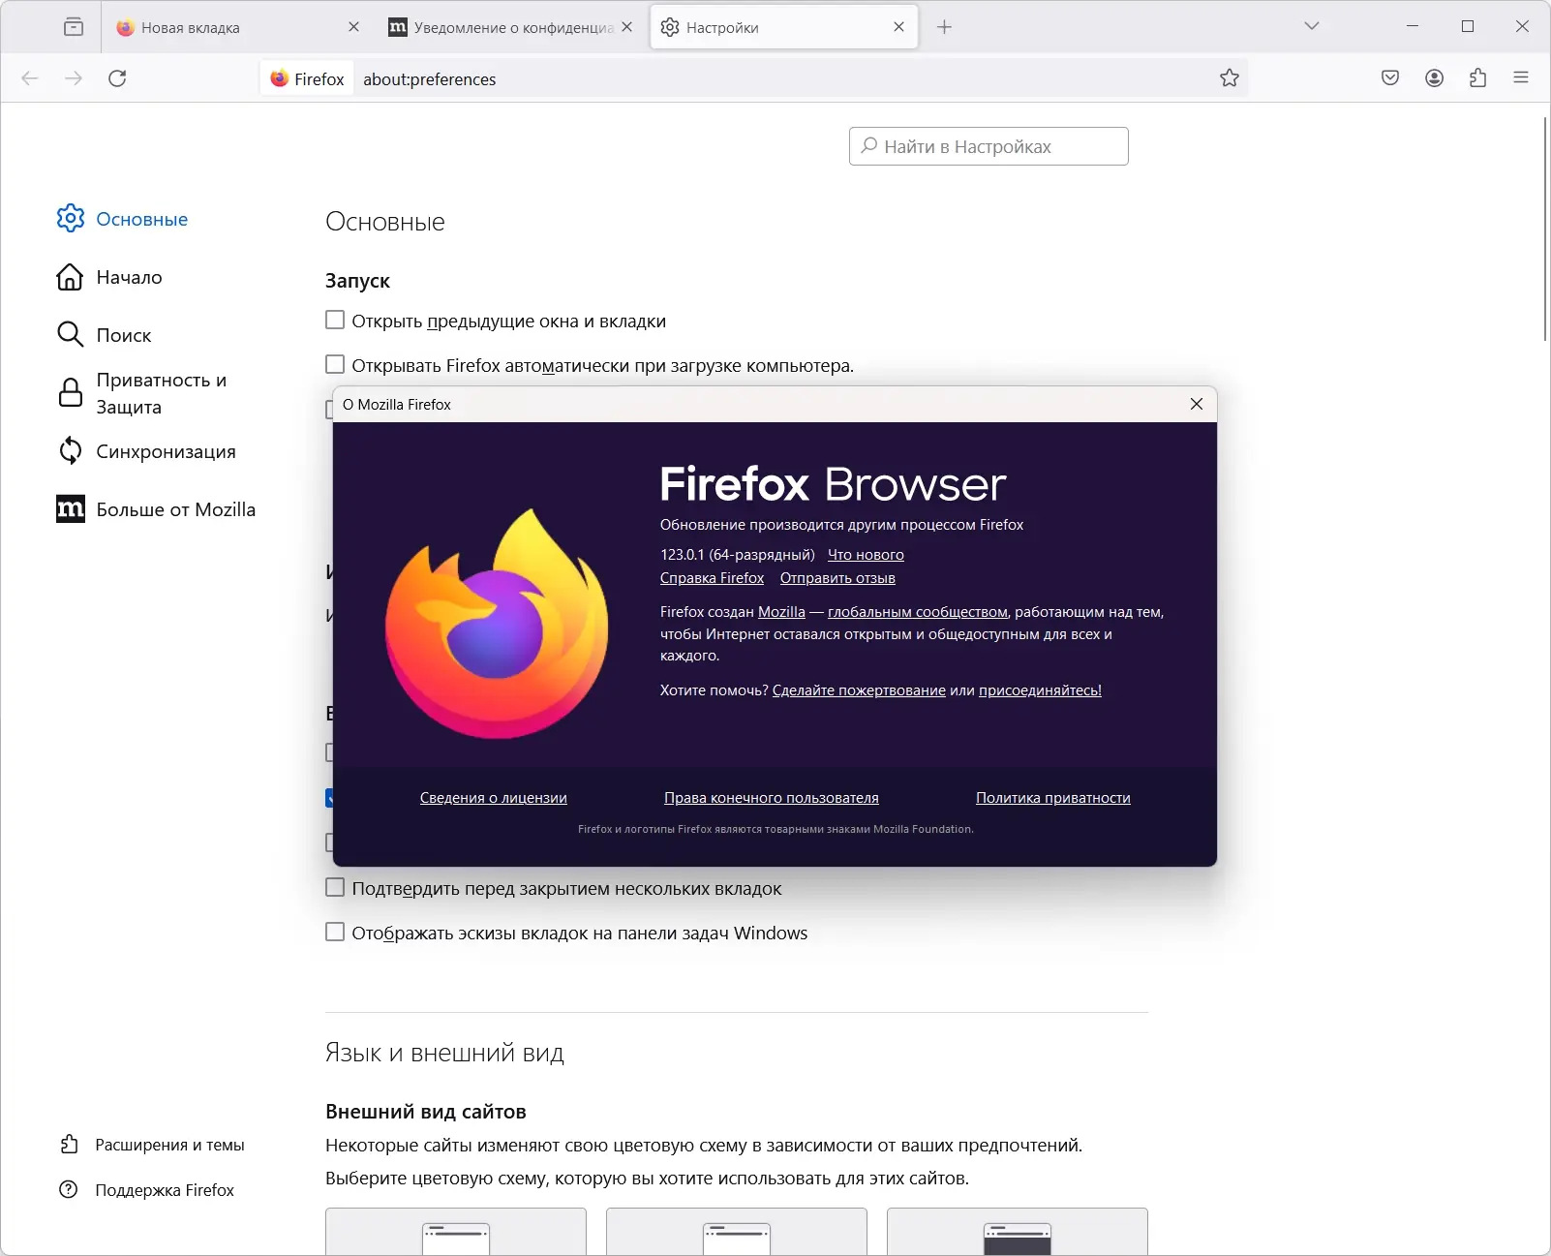Open the Поиск settings section
Image resolution: width=1551 pixels, height=1256 pixels.
click(x=123, y=335)
